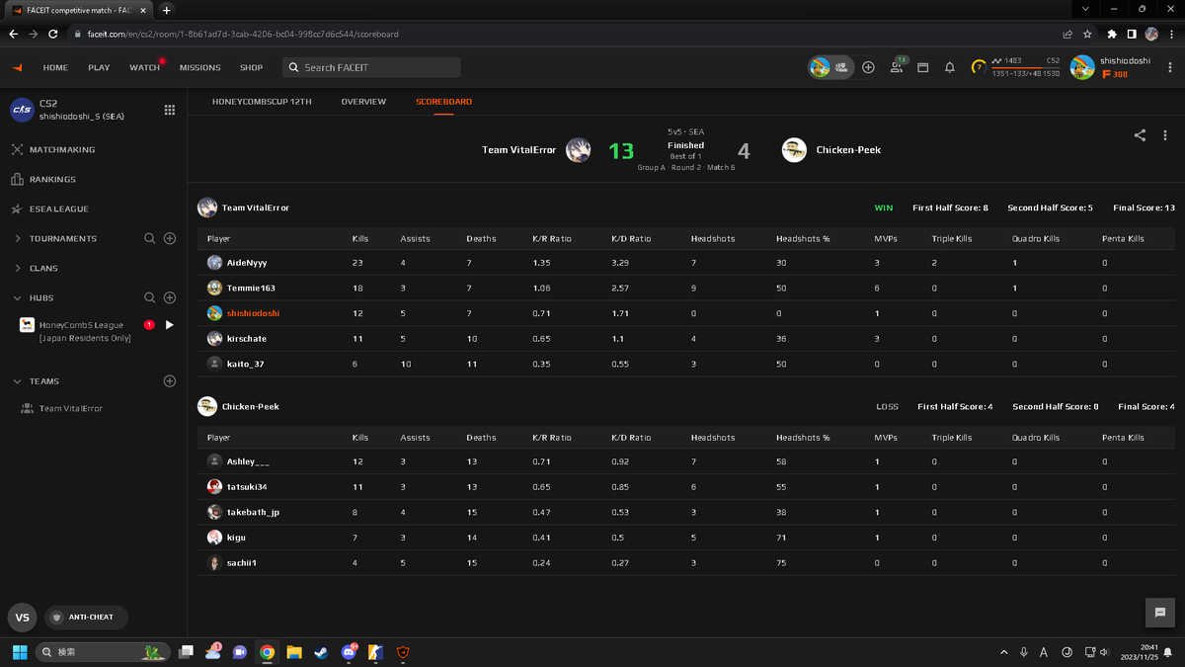Click the Elo progress bar showing 1483

(1025, 67)
